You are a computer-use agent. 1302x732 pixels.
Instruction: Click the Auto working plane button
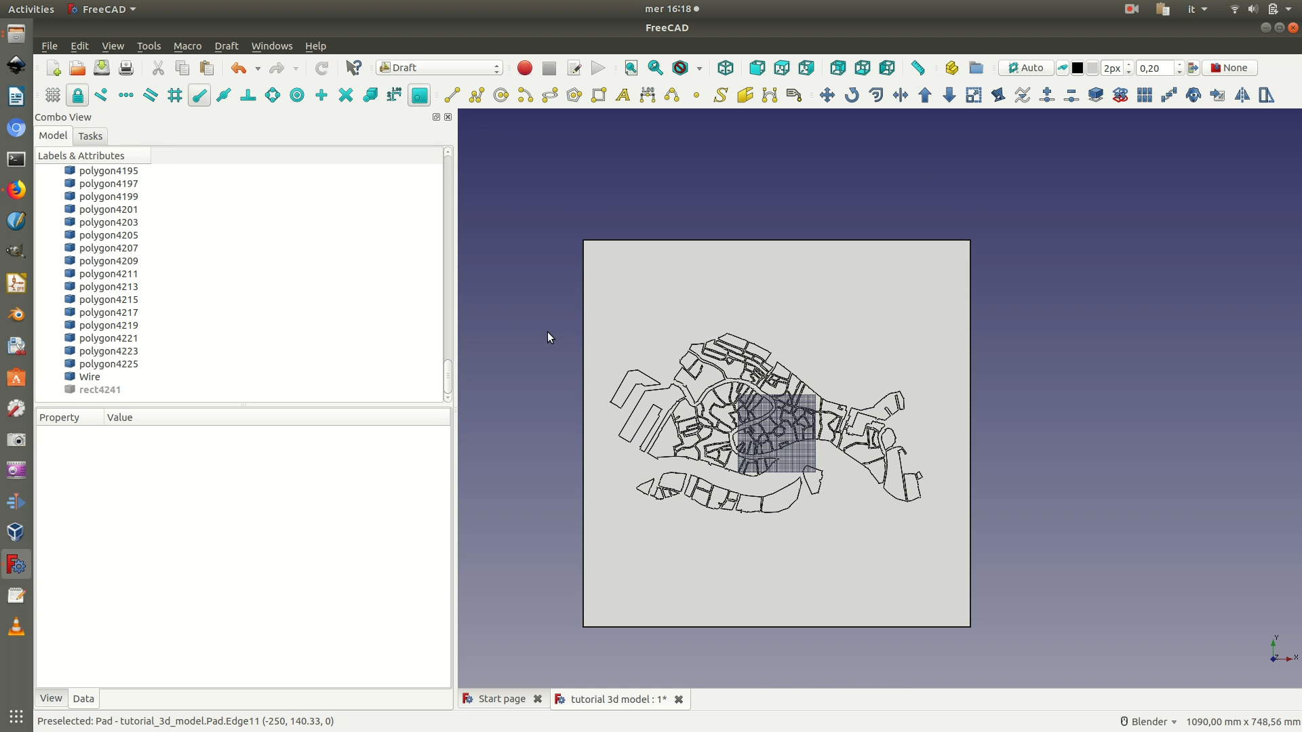click(x=1026, y=68)
